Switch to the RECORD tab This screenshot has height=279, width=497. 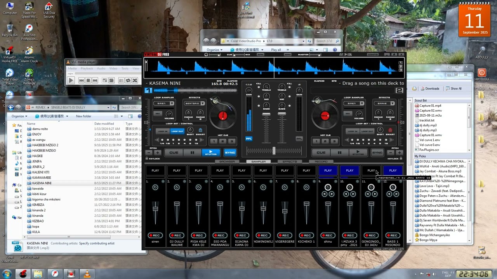[321, 162]
